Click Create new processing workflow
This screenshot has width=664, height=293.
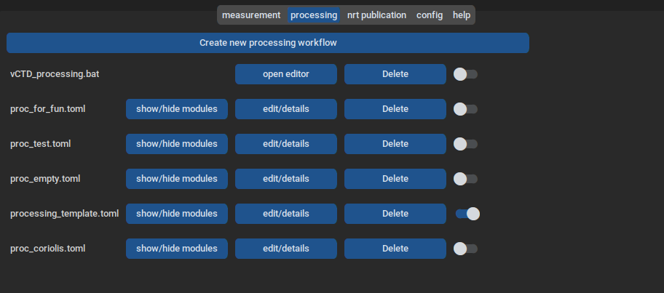coord(267,43)
